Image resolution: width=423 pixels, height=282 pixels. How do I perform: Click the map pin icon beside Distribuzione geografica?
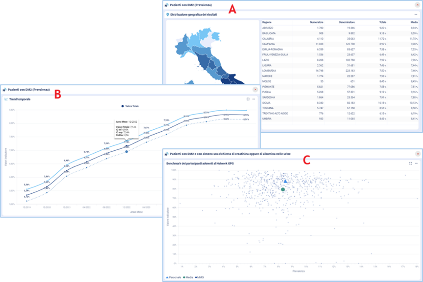pos(167,14)
